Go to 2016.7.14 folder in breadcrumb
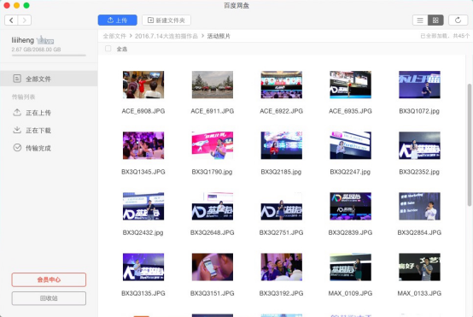Image resolution: width=473 pixels, height=317 pixels. [x=166, y=36]
